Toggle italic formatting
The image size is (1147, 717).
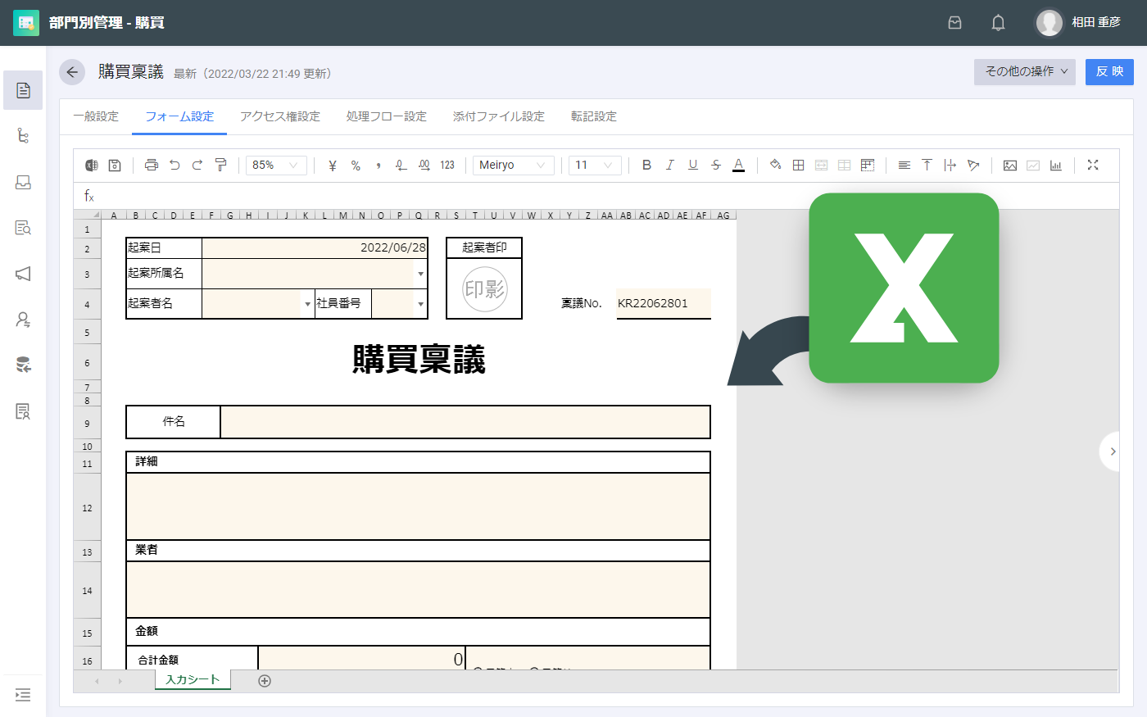pos(670,165)
